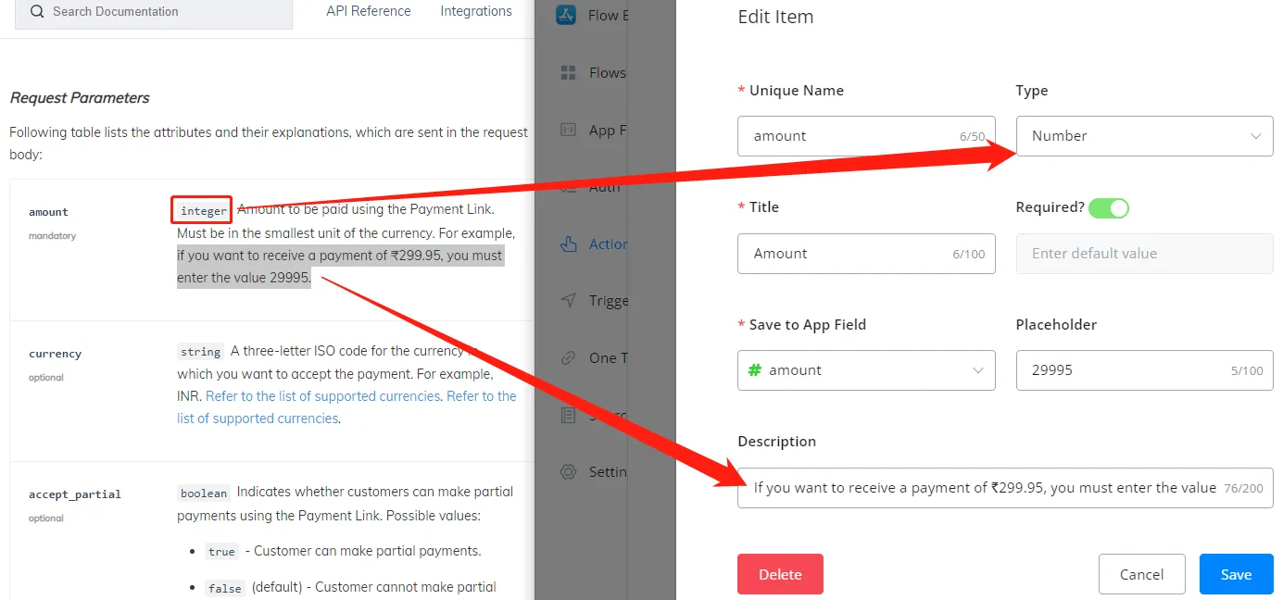Open the Actions hand icon in sidebar
1283x600 pixels.
pos(569,244)
